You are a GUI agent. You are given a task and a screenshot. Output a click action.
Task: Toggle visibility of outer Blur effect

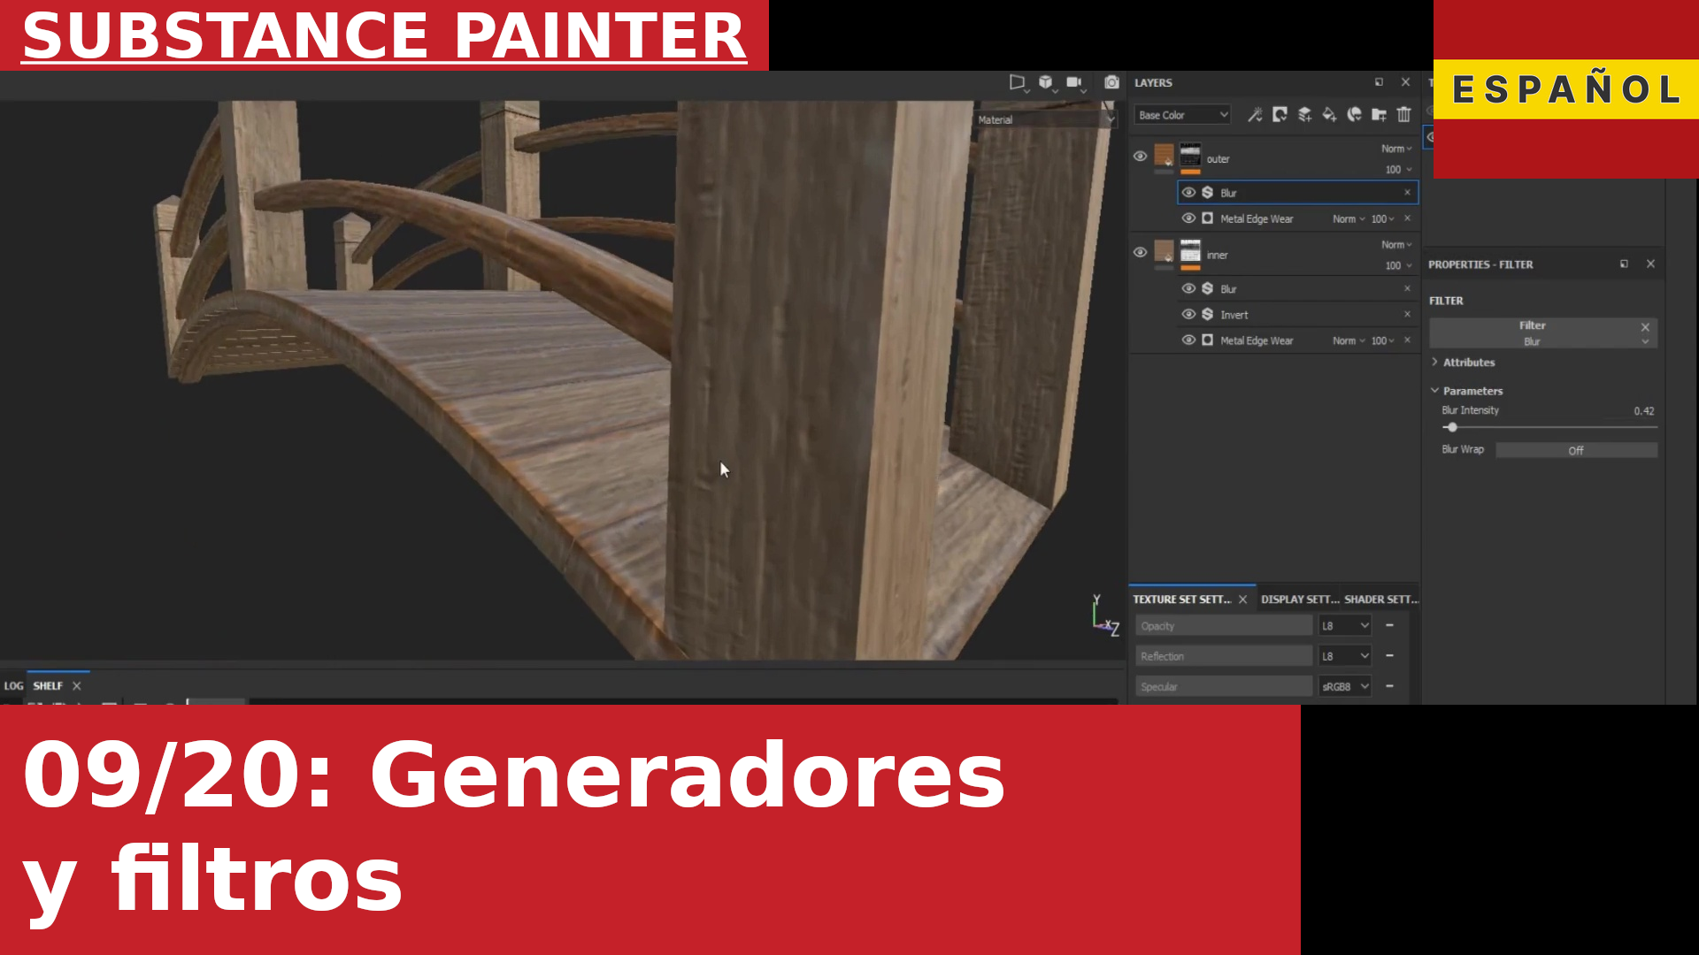(1188, 192)
